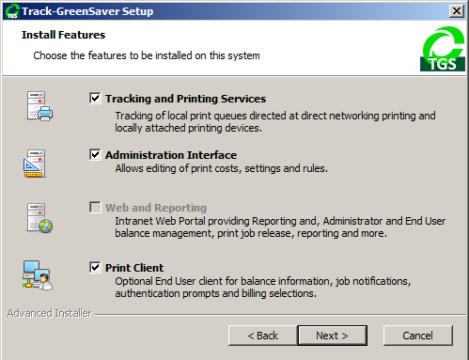Select the Administration Interface label

click(x=171, y=155)
